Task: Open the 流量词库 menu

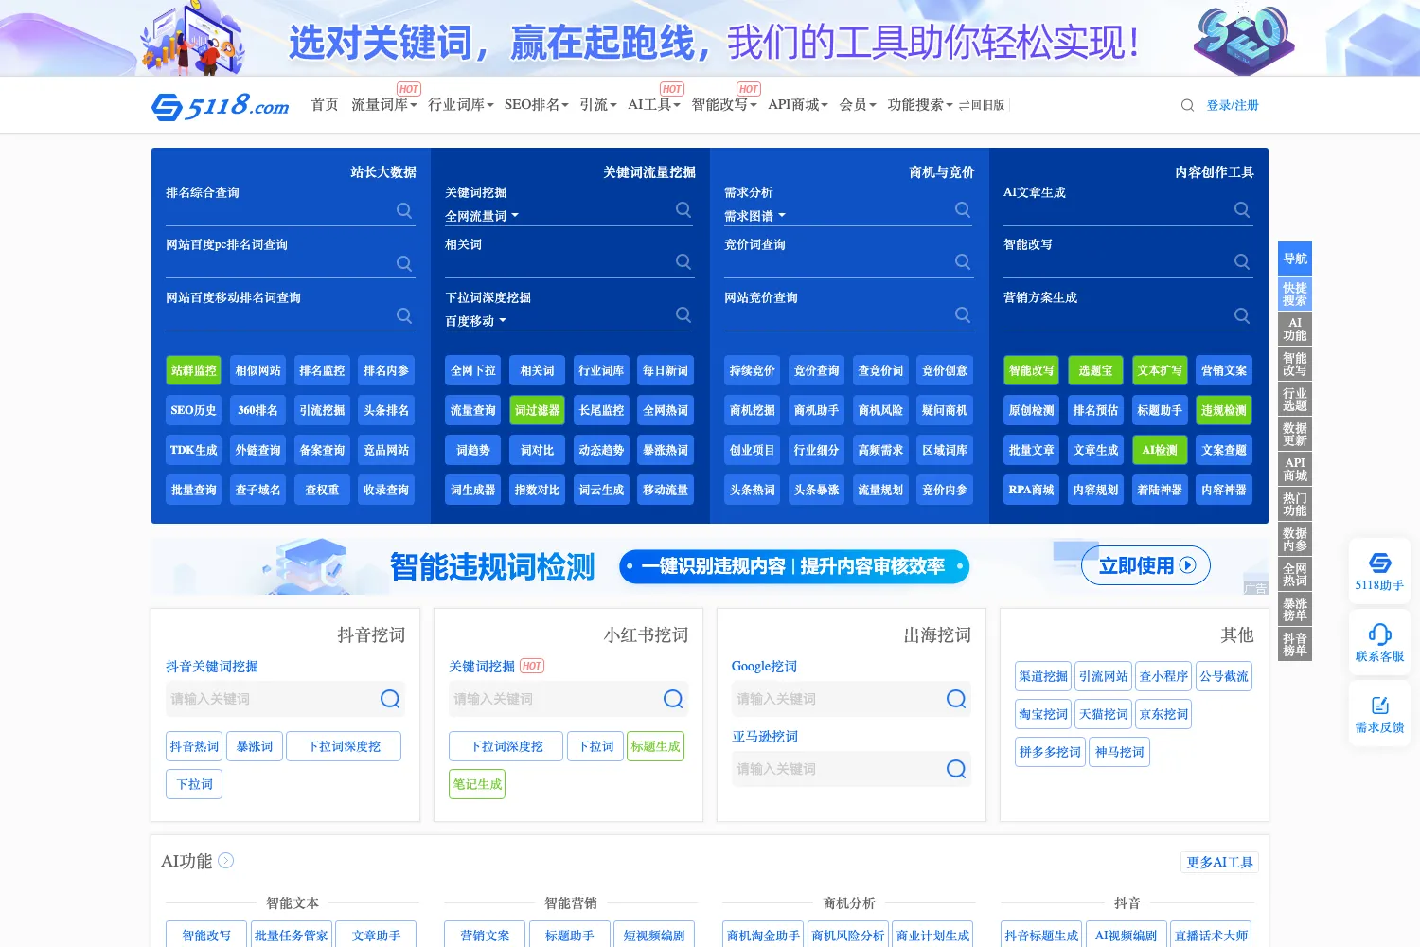Action: [384, 104]
